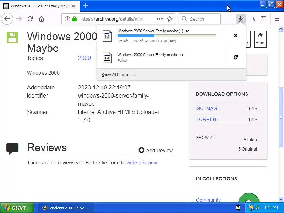Follow the 2000 topic link

[84, 58]
